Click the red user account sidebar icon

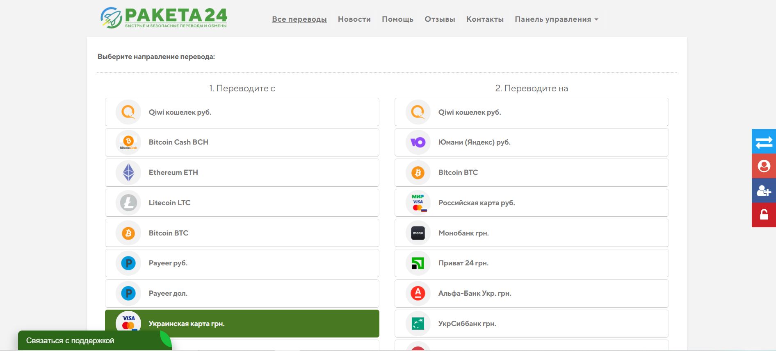click(764, 166)
